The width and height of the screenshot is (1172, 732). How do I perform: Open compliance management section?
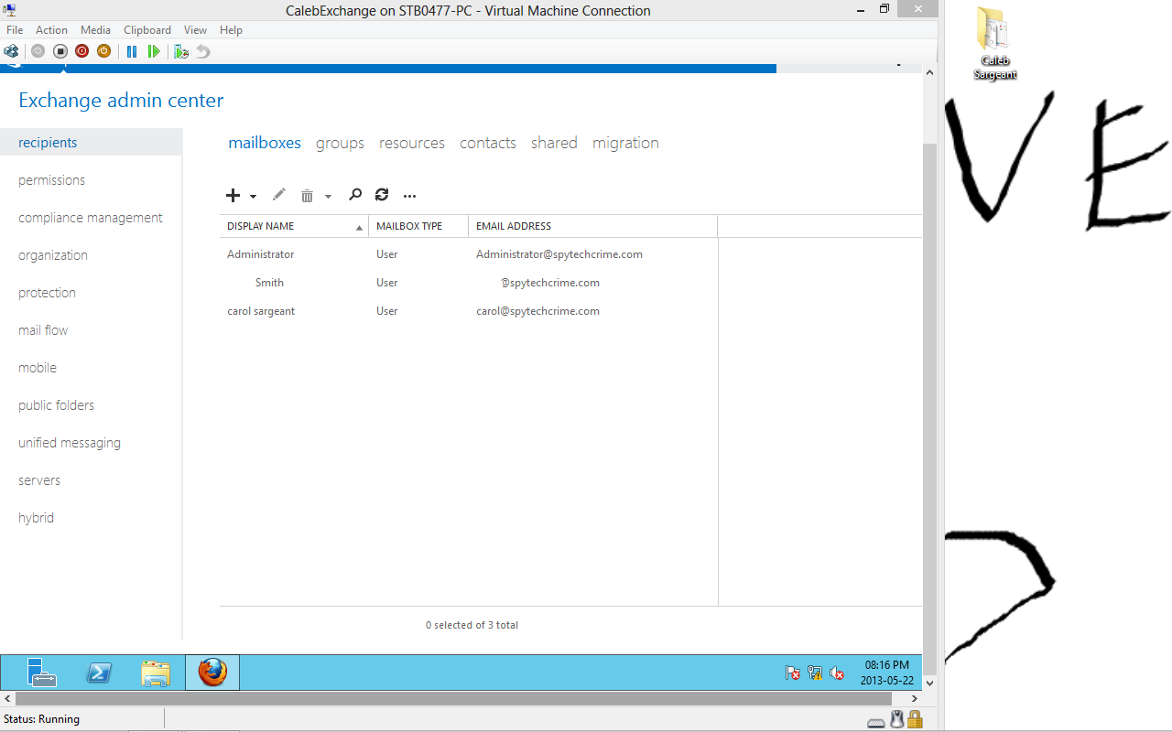[92, 218]
